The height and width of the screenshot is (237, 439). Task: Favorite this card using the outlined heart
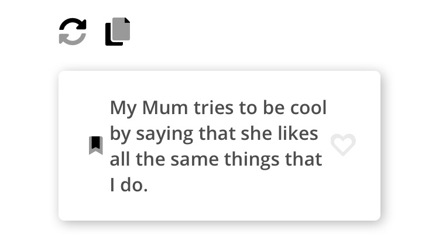click(343, 145)
